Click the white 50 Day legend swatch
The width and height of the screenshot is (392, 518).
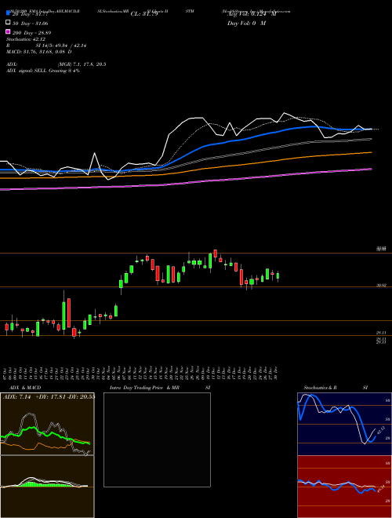(8, 23)
